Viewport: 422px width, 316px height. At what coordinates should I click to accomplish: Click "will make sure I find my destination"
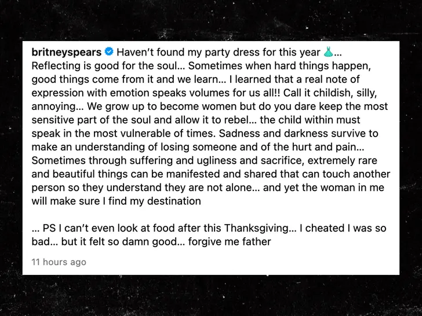pos(116,201)
